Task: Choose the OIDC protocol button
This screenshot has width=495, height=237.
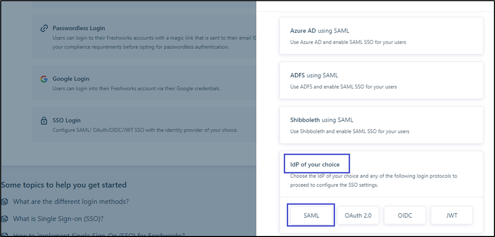Action: point(404,215)
